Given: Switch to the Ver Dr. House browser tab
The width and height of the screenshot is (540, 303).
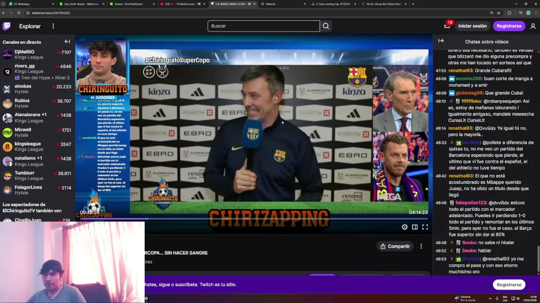Looking at the screenshot, I should click(384, 4).
